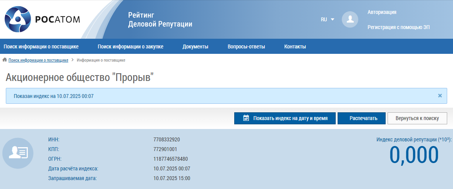Click the Rosatom logo
This screenshot has height=189, width=453.
point(42,19)
